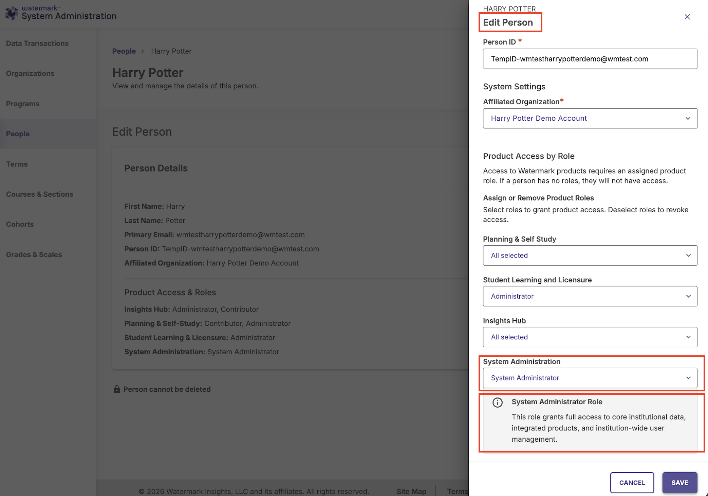Click the System Administrator Role info heading
Viewport: 708px width, 496px height.
pyautogui.click(x=557, y=402)
